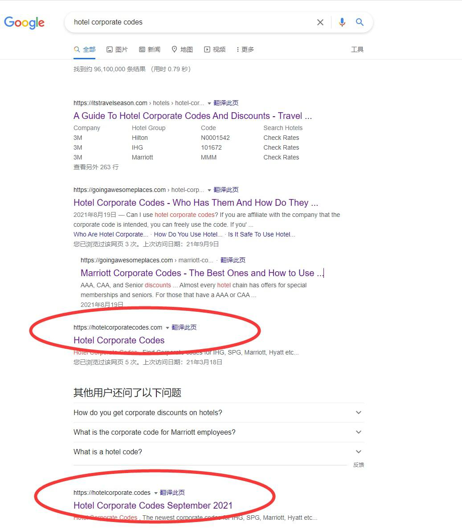The width and height of the screenshot is (462, 530).
Task: Start voice search with microphone icon
Action: (342, 22)
